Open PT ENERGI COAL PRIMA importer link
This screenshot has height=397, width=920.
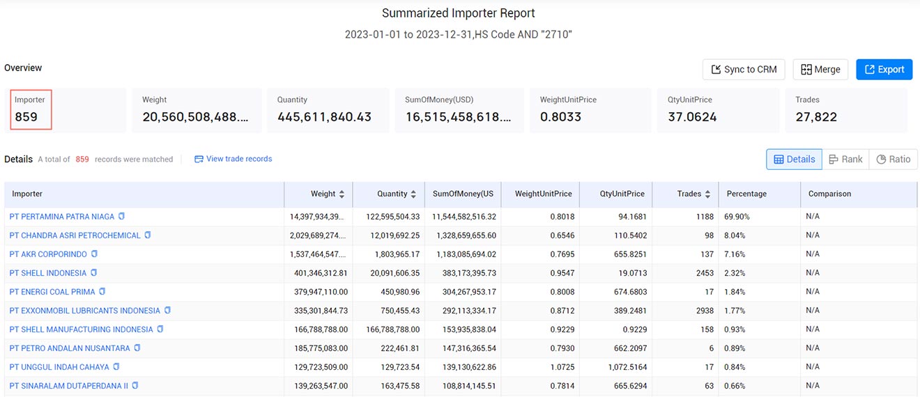52,292
